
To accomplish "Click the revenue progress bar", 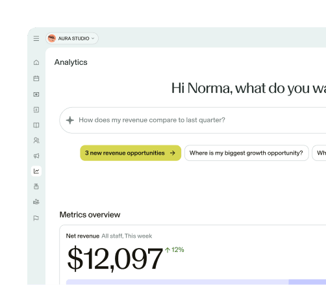I will 196,282.
